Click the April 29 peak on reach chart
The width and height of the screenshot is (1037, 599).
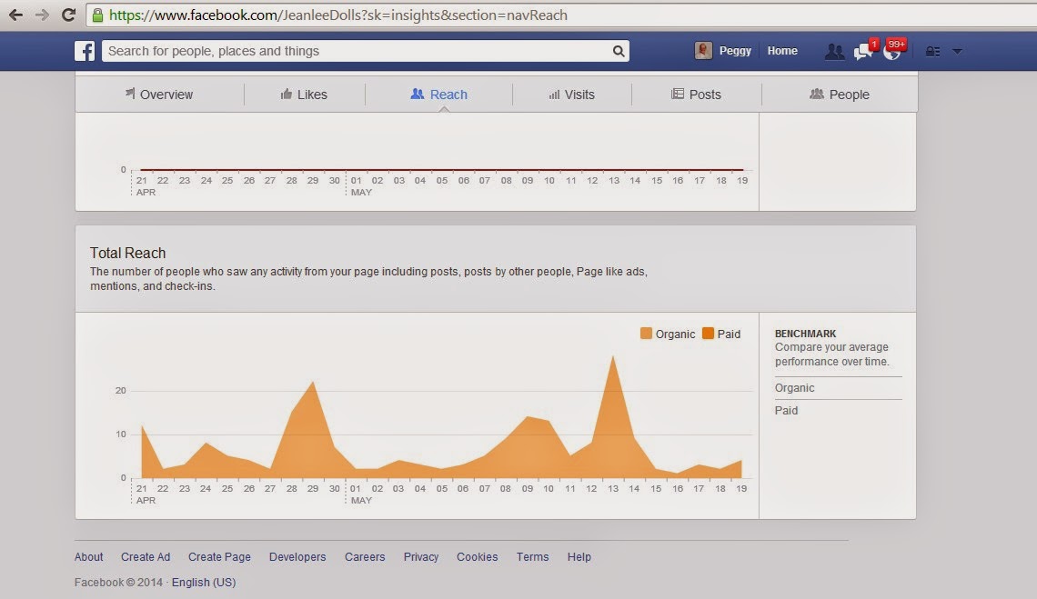[x=313, y=383]
